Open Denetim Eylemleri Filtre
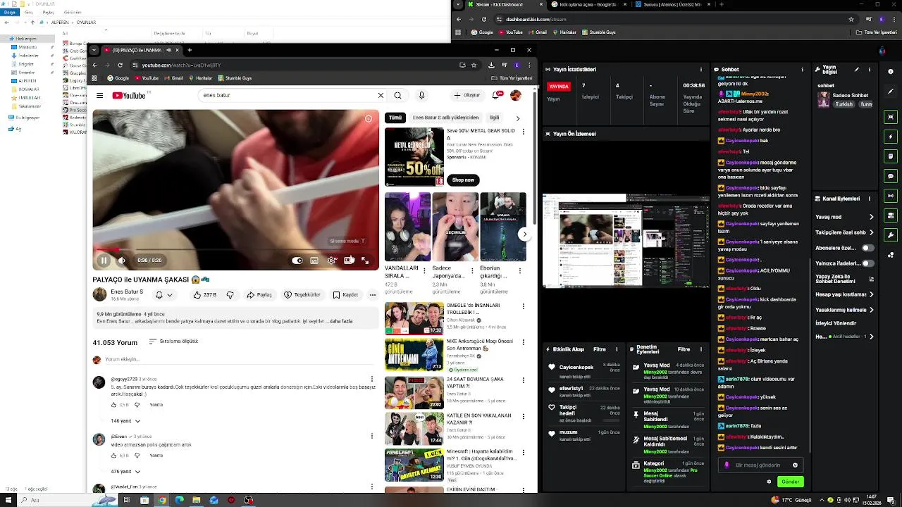Image resolution: width=902 pixels, height=507 pixels. (684, 349)
